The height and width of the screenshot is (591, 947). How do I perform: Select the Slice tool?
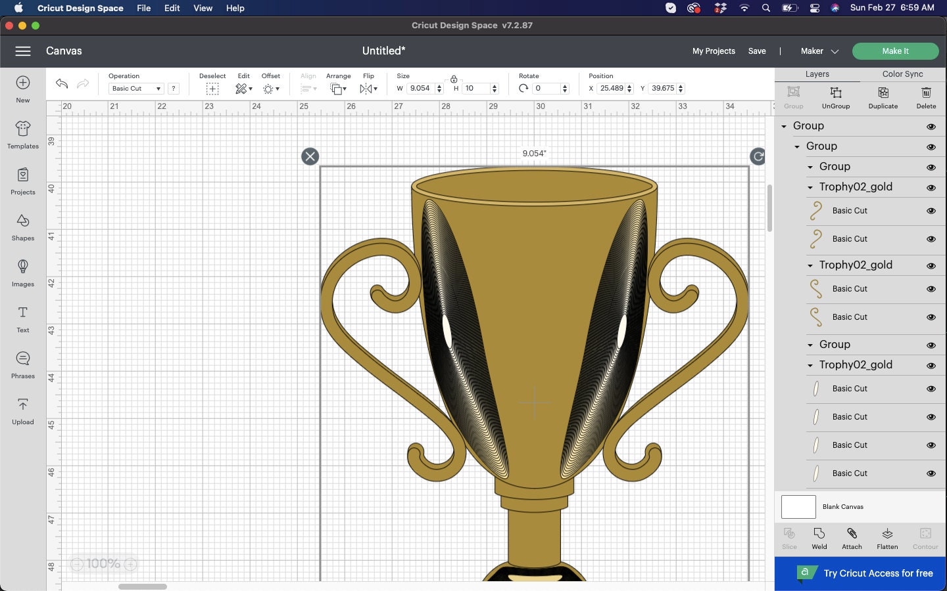789,538
